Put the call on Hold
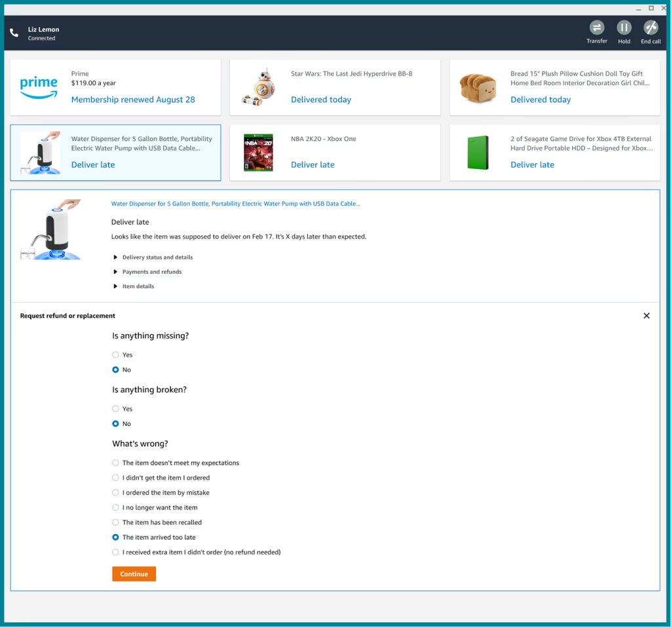This screenshot has width=671, height=627. (624, 28)
